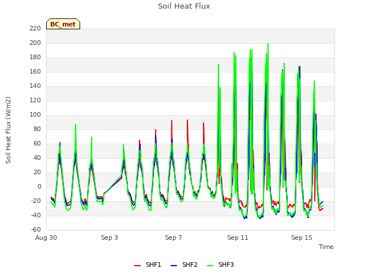
Task: Toggle the SHF2 legend entry
Action: pyautogui.click(x=184, y=264)
